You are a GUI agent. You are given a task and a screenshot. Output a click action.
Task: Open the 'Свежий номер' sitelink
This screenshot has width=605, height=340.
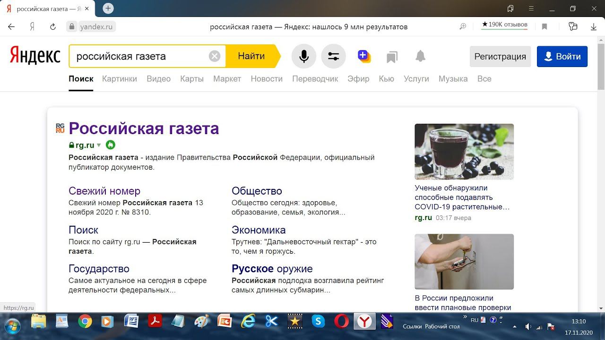click(x=104, y=191)
